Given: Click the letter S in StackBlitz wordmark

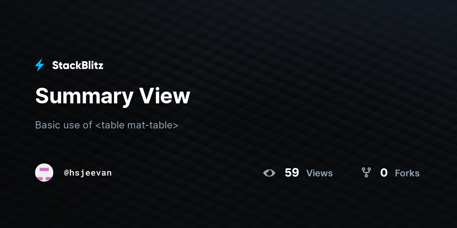Looking at the screenshot, I should [x=55, y=65].
